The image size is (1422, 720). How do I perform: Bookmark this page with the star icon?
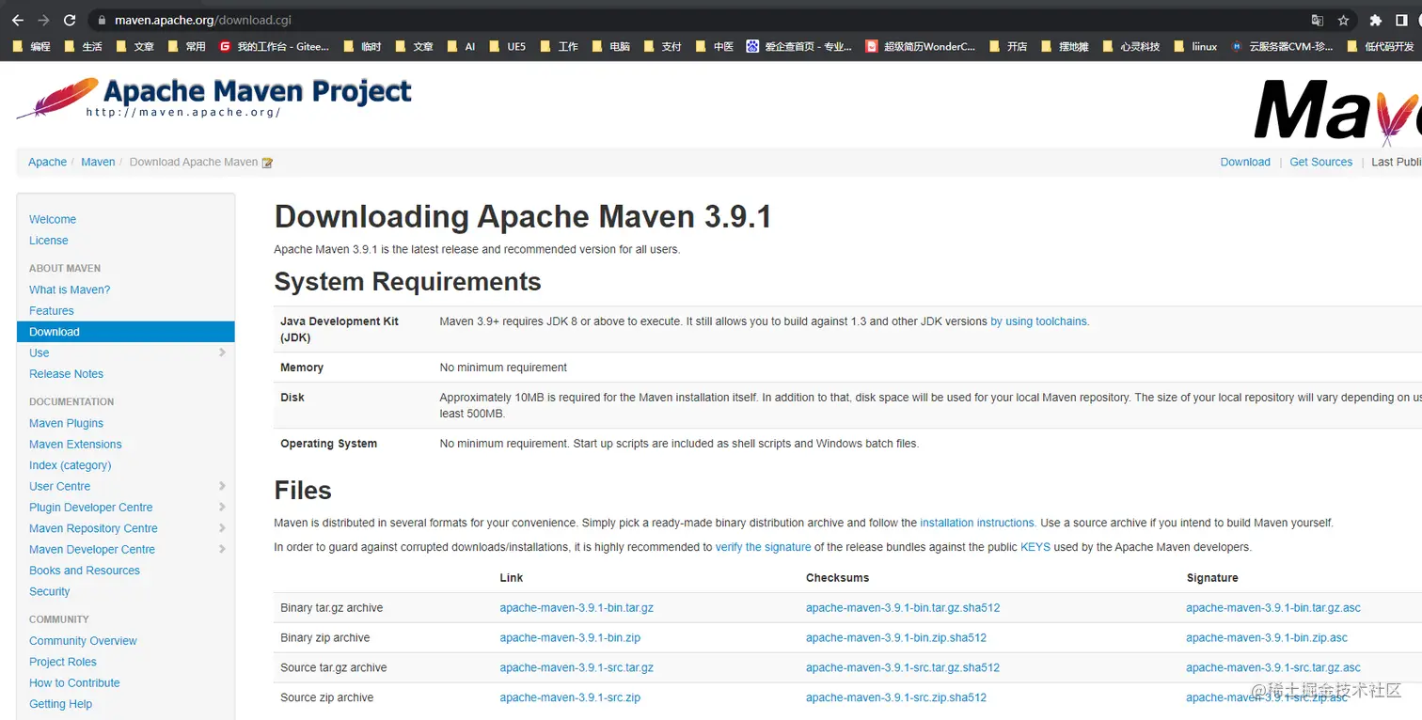click(1344, 20)
